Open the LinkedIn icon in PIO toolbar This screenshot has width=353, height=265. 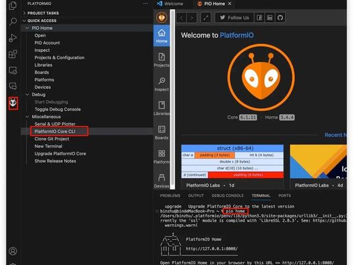[270, 18]
